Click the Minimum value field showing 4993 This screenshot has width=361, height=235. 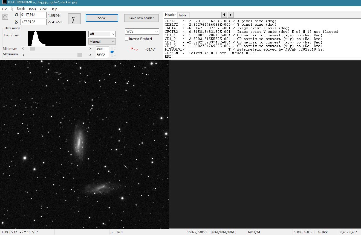pyautogui.click(x=102, y=49)
